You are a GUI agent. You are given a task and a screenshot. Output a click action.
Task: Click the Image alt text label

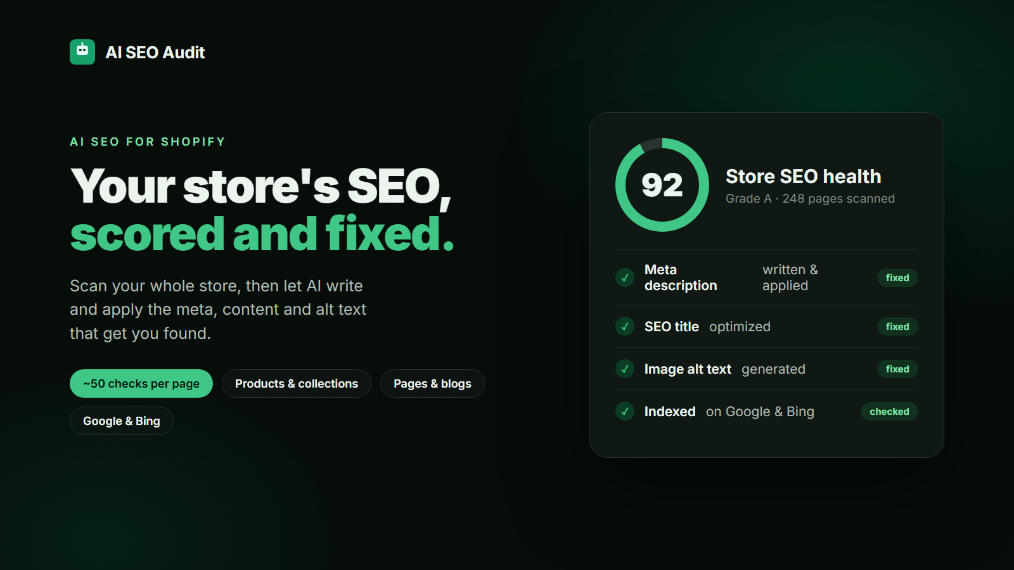(688, 369)
